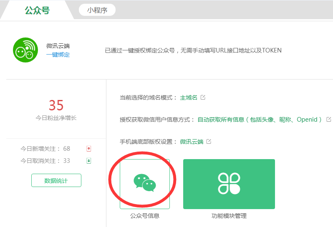
Task: Click the 一键绑定 link
Action: click(x=58, y=55)
